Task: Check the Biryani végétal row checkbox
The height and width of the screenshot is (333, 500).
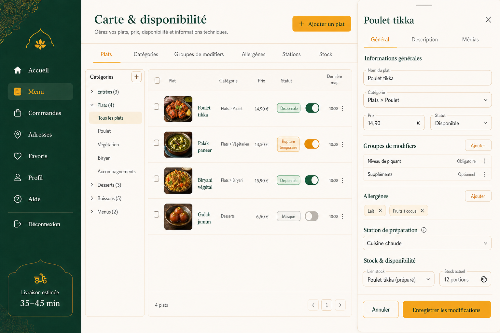Action: click(x=157, y=179)
